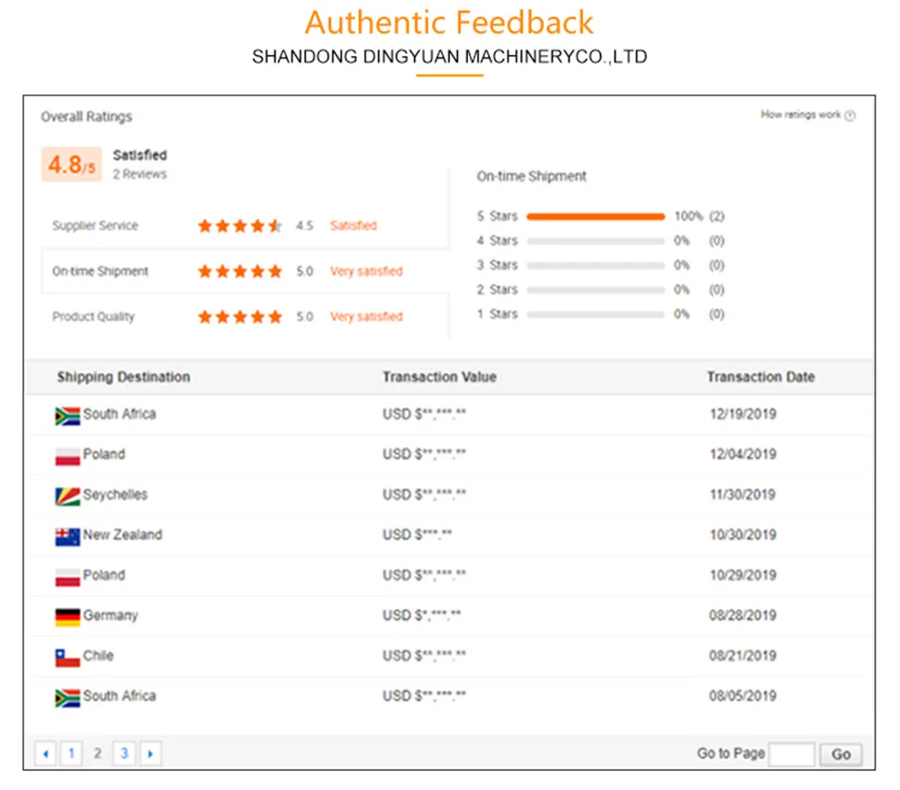Image resolution: width=900 pixels, height=790 pixels.
Task: Go to next page arrow
Action: click(150, 753)
